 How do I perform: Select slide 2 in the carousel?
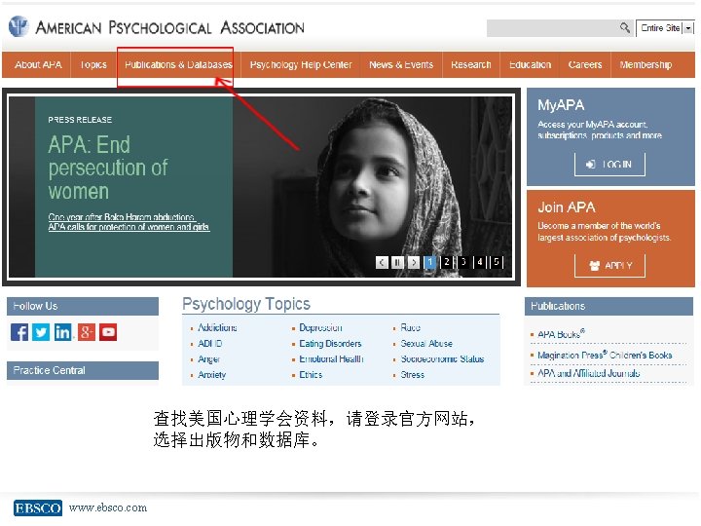(x=446, y=262)
